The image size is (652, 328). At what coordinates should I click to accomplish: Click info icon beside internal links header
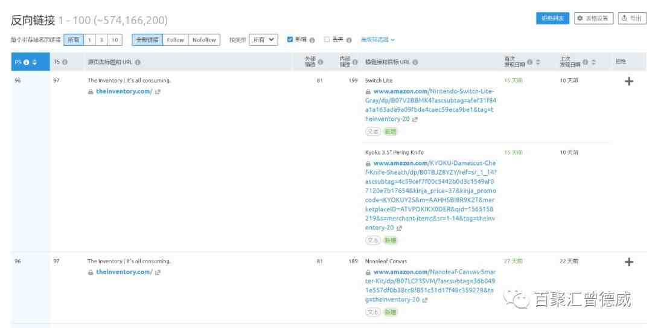[355, 62]
